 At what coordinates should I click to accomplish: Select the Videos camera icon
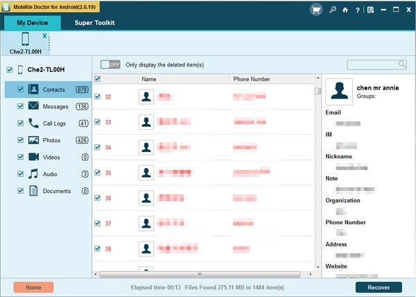[x=33, y=157]
